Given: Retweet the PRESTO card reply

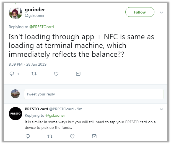Looking at the screenshot, I should click(x=50, y=136).
